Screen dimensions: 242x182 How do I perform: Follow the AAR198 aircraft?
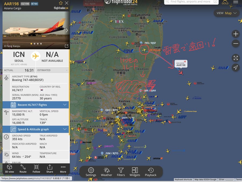click(x=36, y=169)
